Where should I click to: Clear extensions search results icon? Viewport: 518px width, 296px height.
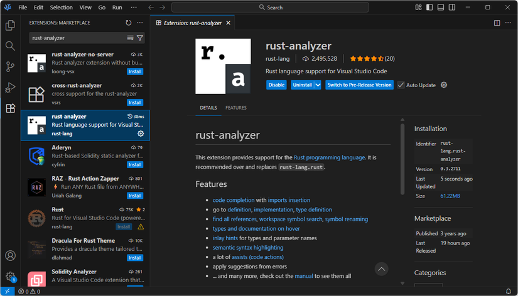[131, 38]
